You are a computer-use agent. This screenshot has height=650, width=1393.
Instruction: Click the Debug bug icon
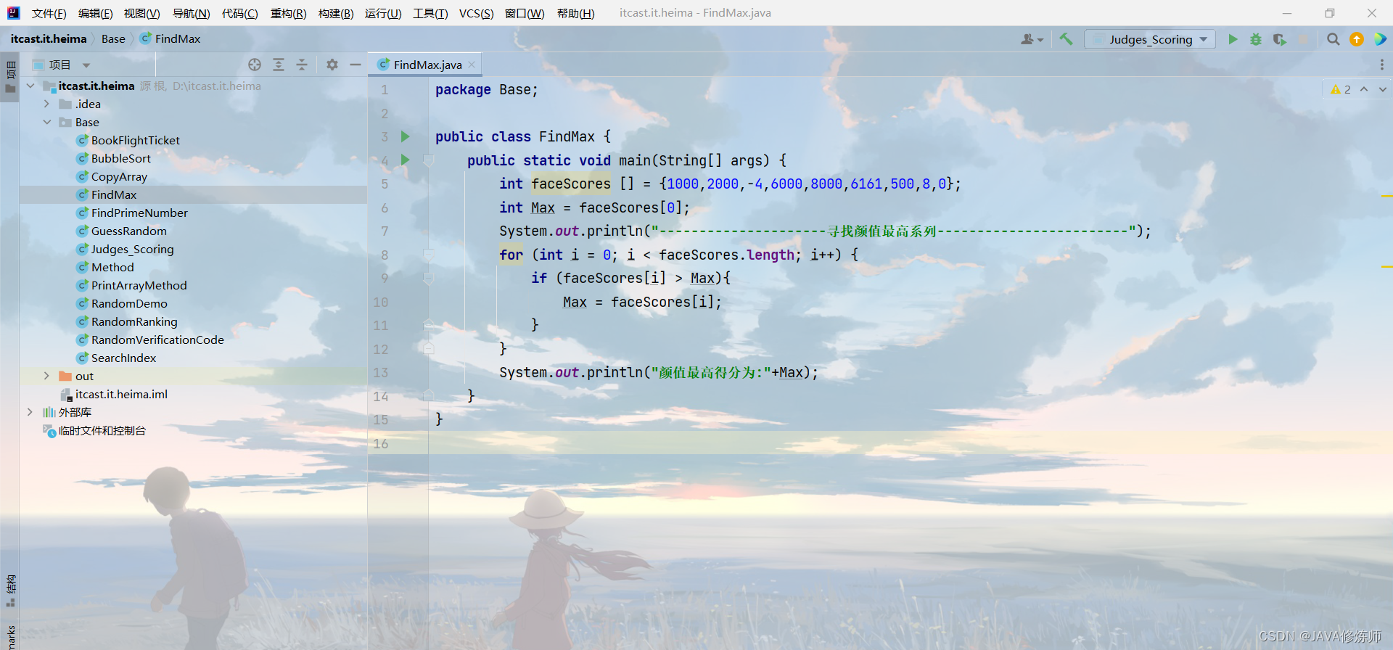coord(1256,39)
